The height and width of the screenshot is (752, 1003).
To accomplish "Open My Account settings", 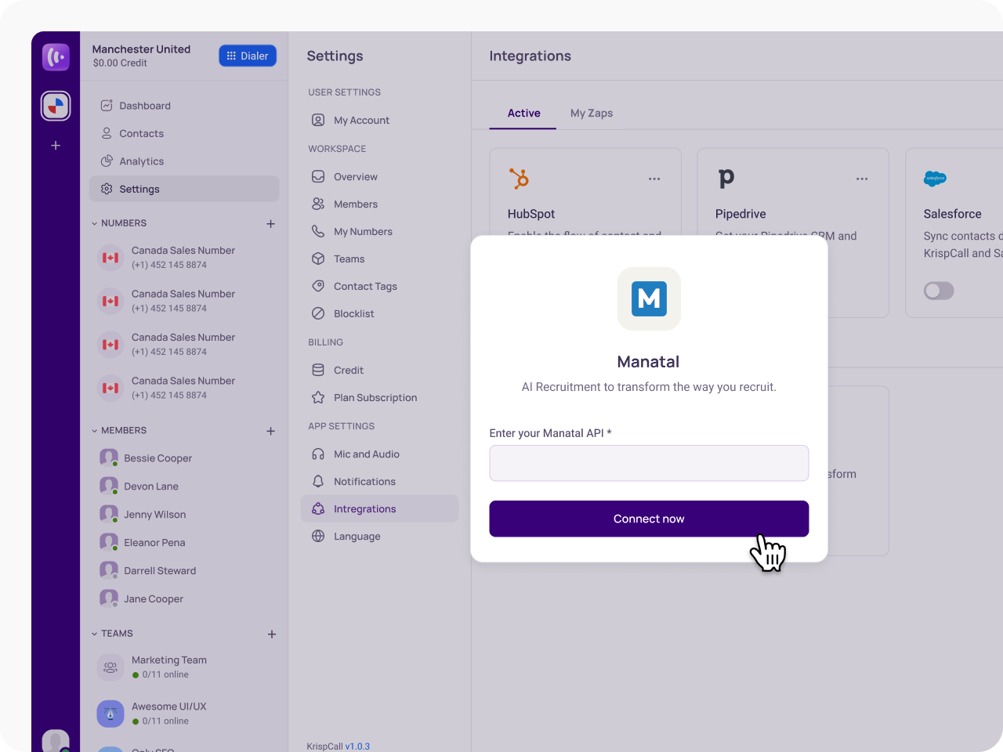I will [380, 120].
